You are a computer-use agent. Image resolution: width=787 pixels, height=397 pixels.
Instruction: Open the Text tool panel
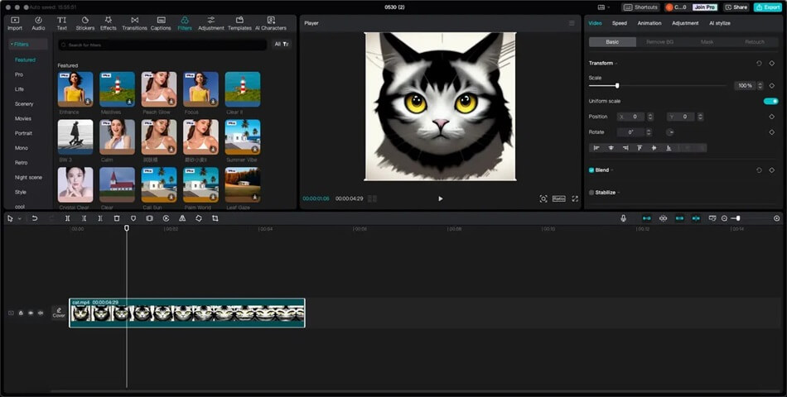click(61, 23)
